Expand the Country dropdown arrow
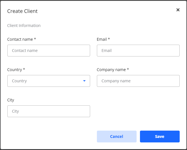This screenshot has height=150, width=187. (x=84, y=81)
